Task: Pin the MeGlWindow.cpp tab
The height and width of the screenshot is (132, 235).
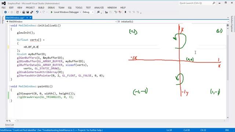Action: pos(27,18)
